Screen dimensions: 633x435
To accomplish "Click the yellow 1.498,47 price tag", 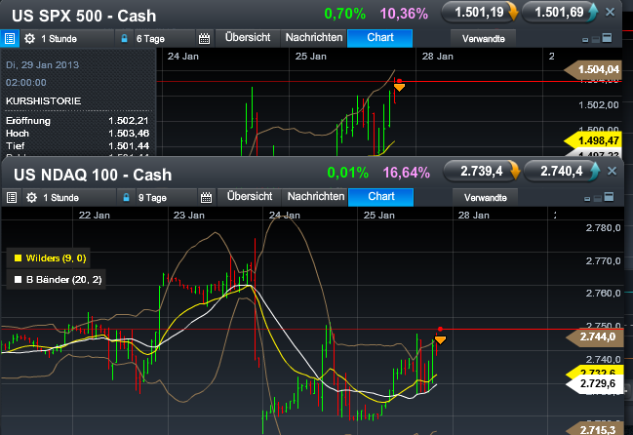I will pos(593,140).
